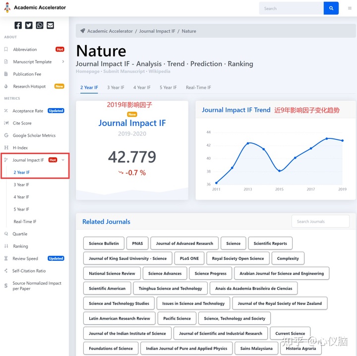Switch to the Real-Time IF tab
Screen dimensions: 357x356
pos(198,87)
